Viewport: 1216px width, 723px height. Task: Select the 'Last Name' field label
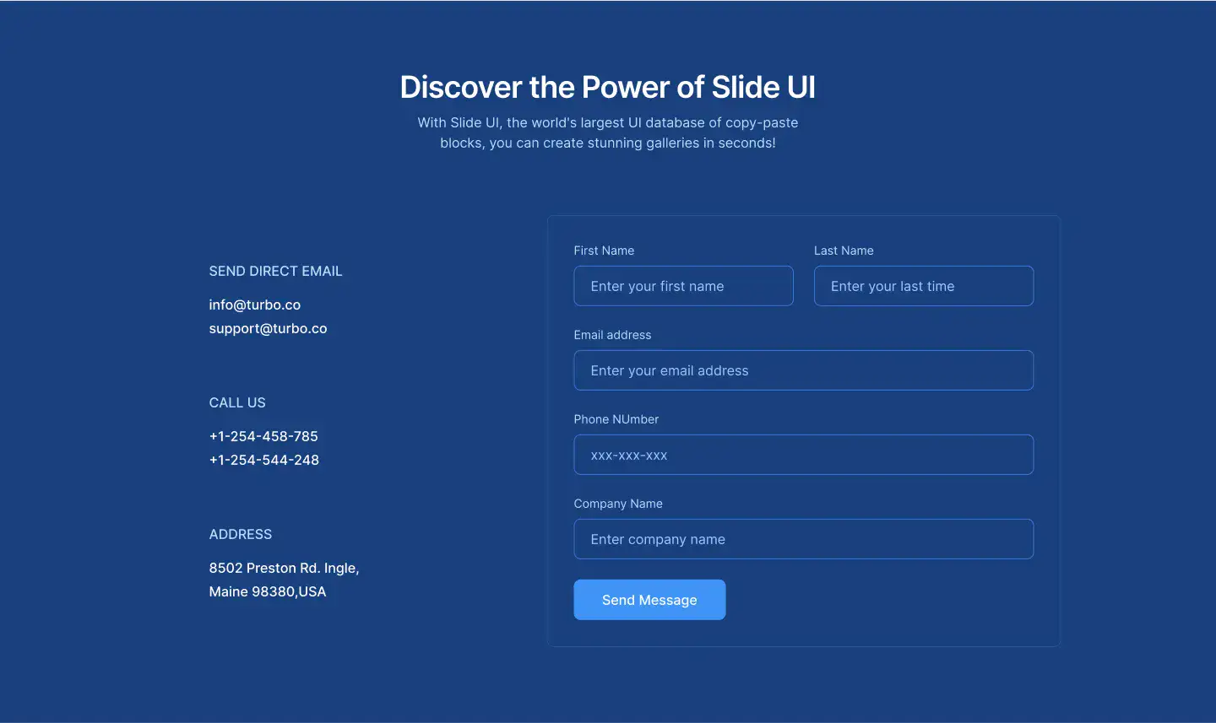click(844, 251)
